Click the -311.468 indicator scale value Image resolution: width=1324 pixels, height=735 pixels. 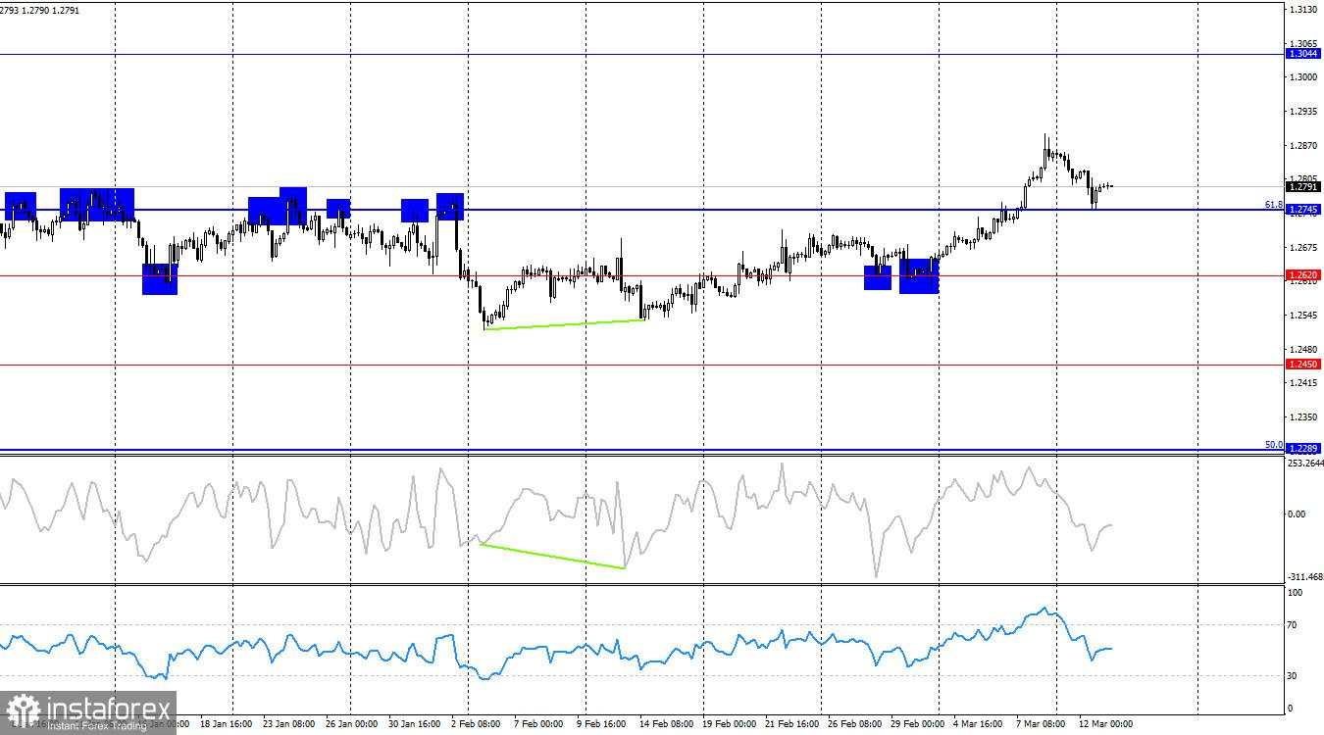coord(1305,577)
